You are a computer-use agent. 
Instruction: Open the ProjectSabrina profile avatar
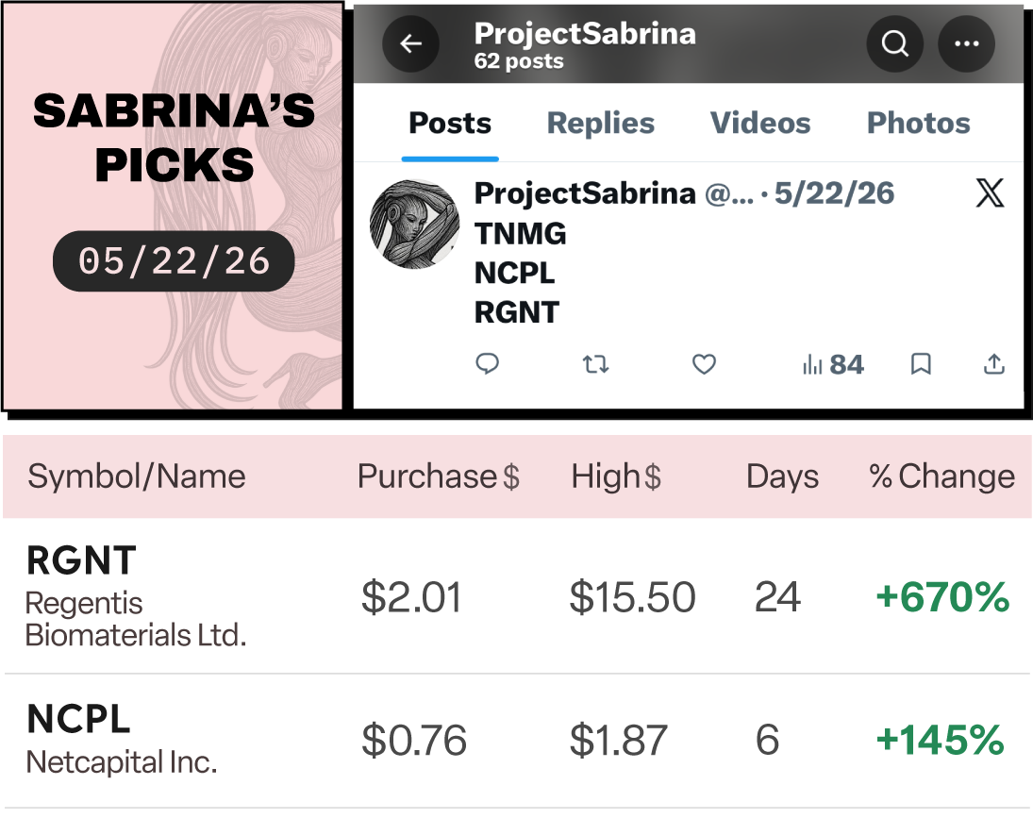[415, 224]
